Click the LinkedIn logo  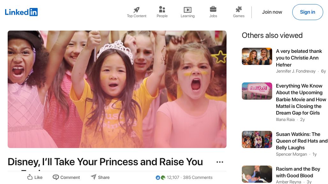[x=21, y=12]
